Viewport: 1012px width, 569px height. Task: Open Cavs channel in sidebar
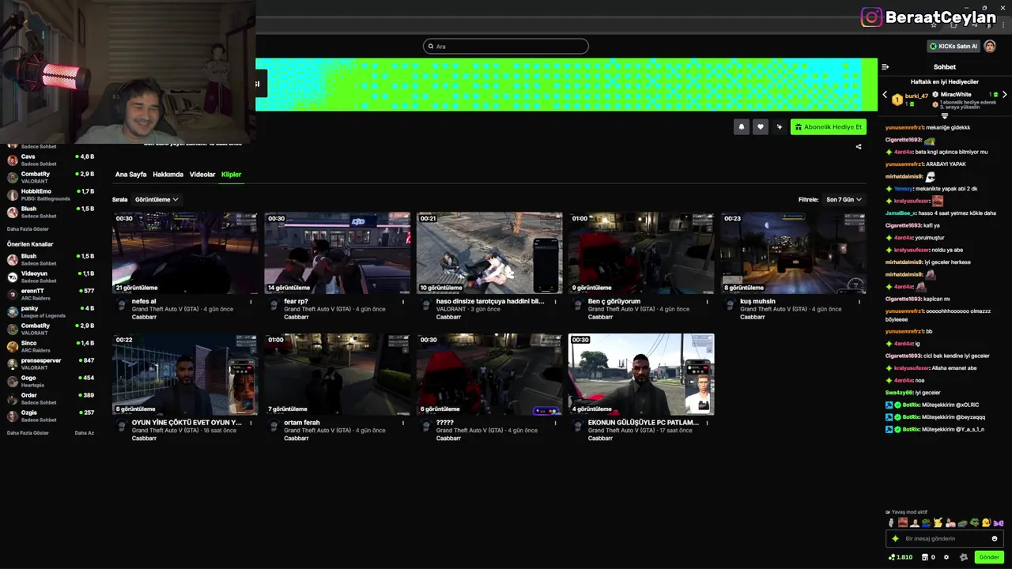(51, 160)
